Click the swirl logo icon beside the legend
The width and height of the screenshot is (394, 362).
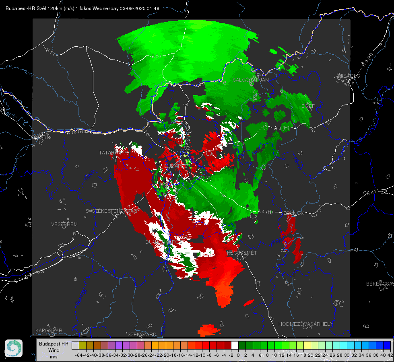[x=14, y=348]
